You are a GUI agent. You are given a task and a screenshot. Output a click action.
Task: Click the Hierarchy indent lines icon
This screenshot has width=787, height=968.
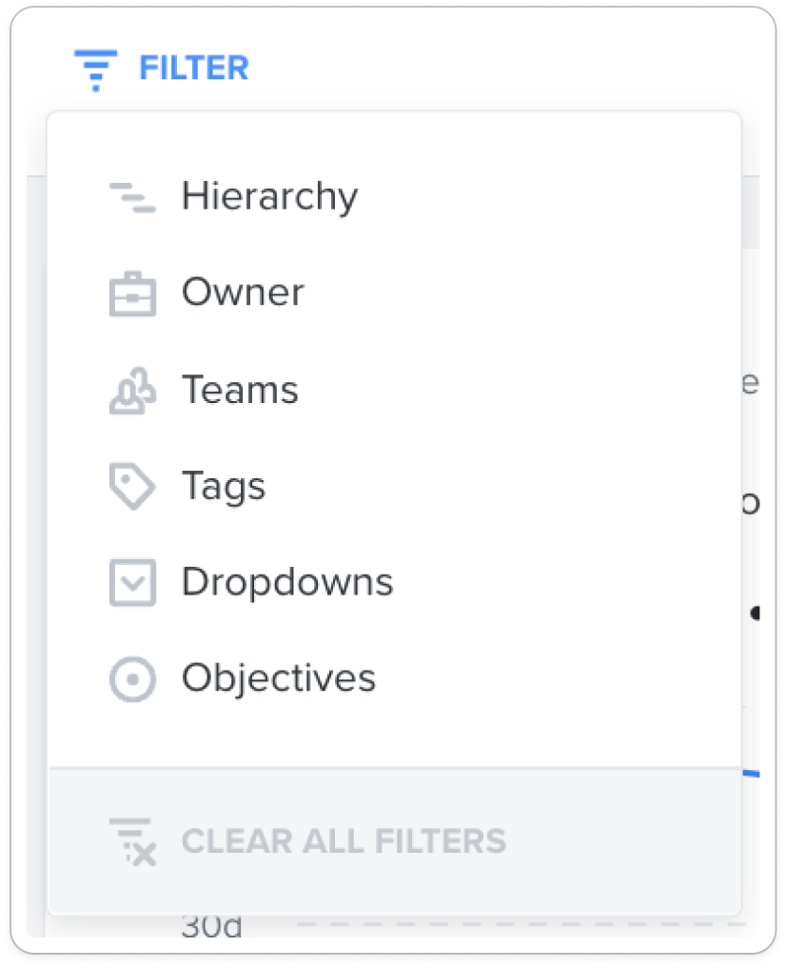coord(132,197)
